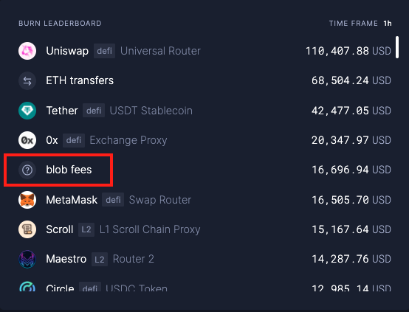Image resolution: width=409 pixels, height=312 pixels.
Task: Click the Circle USDC logo icon
Action: tap(27, 286)
